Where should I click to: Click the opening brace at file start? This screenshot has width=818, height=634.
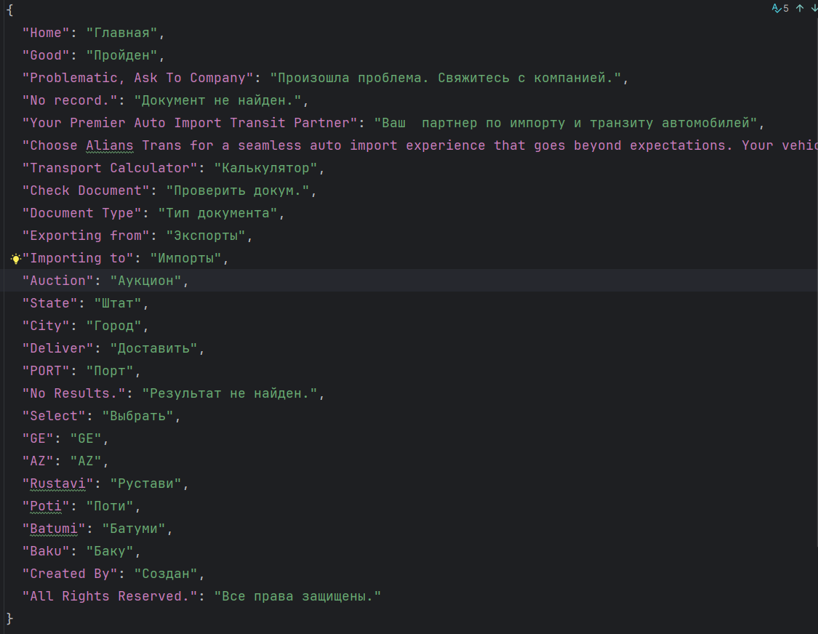click(9, 9)
